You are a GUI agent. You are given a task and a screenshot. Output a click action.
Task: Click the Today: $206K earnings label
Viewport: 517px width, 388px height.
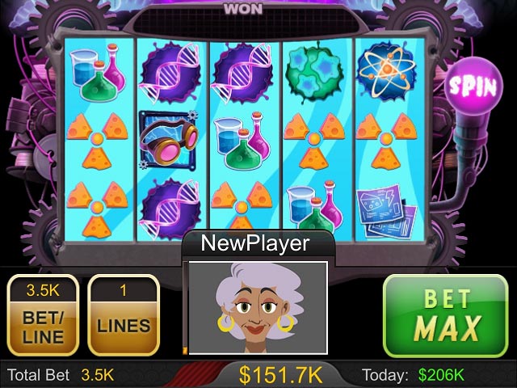click(413, 375)
